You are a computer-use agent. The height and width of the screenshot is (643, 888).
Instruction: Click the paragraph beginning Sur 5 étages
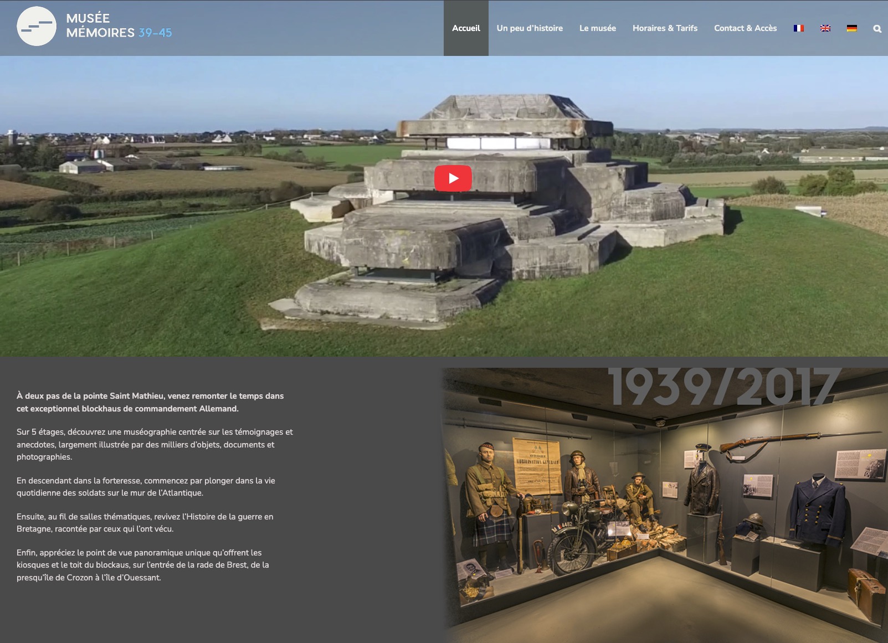click(x=155, y=444)
